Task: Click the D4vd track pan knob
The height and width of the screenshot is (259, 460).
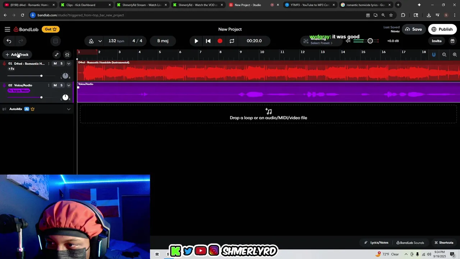Action: click(65, 76)
